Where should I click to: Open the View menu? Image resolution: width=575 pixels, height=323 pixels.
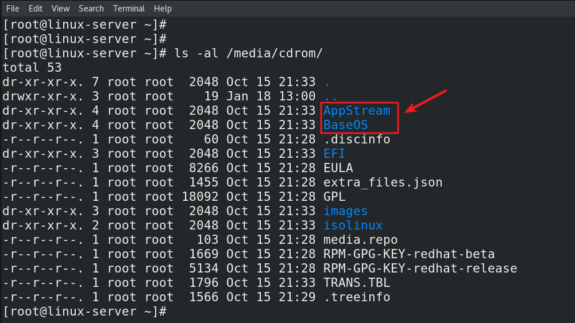[60, 9]
